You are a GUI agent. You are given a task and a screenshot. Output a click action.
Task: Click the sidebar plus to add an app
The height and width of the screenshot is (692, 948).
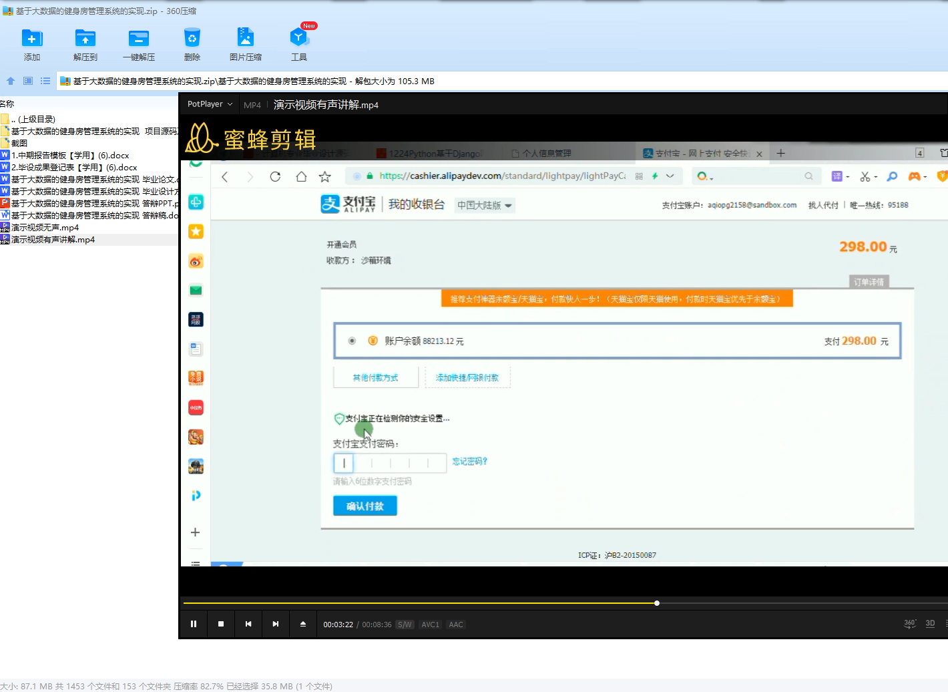(195, 532)
